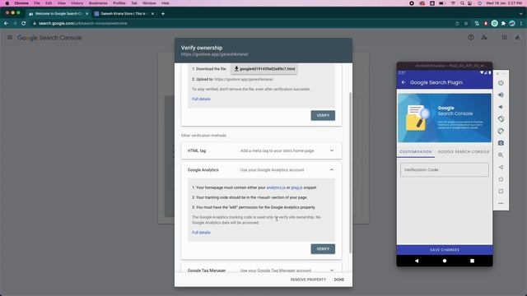
Task: Open Chrome Profiles menu
Action: coord(119,3)
